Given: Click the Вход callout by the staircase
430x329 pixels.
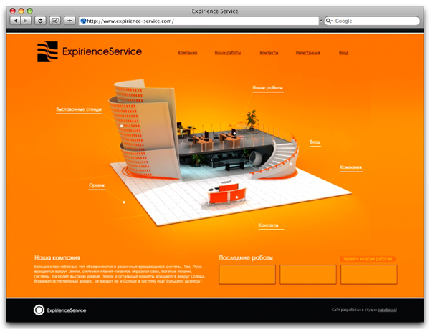Looking at the screenshot, I should point(315,142).
